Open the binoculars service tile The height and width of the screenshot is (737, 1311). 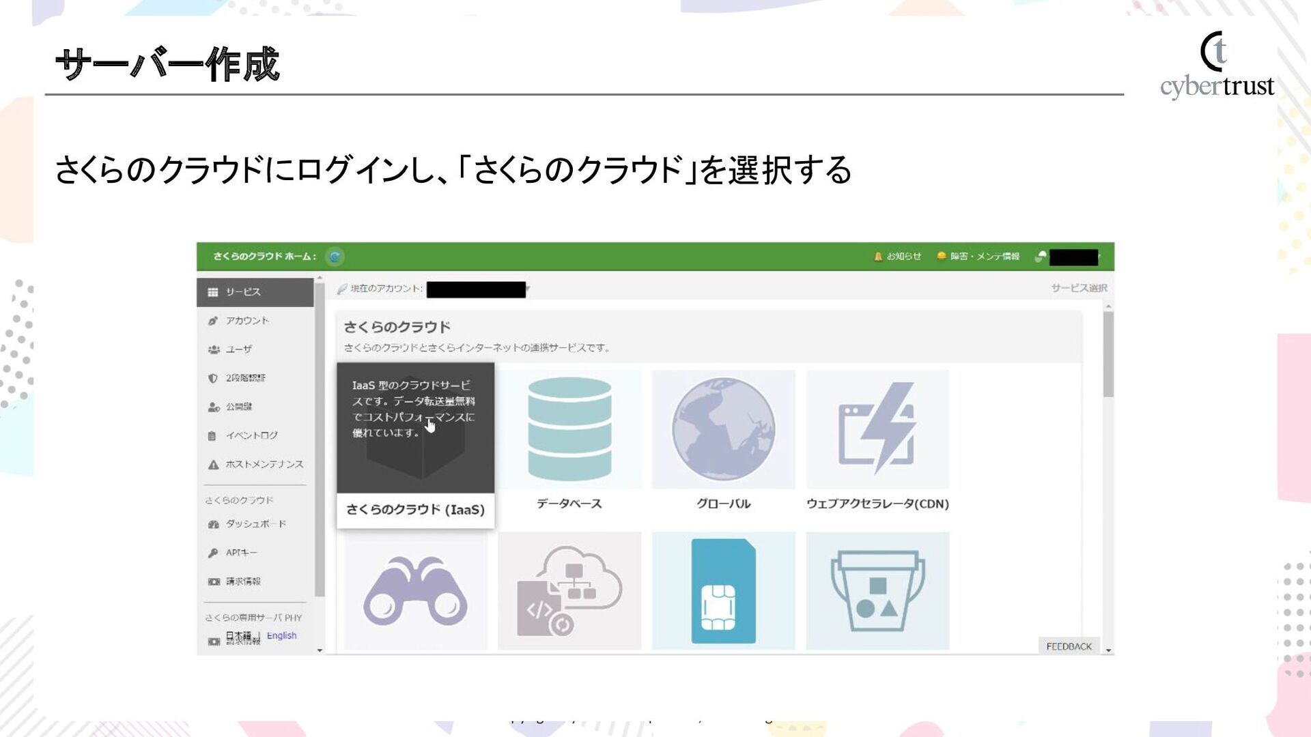click(x=415, y=591)
